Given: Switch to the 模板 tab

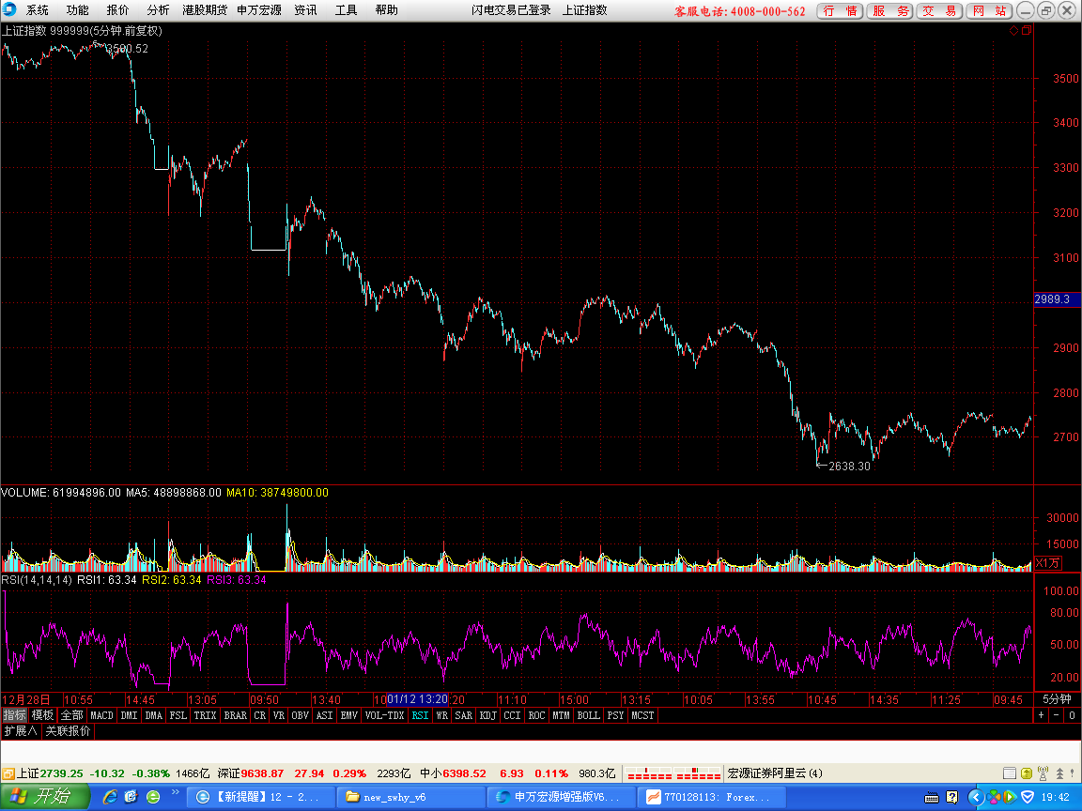Looking at the screenshot, I should point(42,715).
